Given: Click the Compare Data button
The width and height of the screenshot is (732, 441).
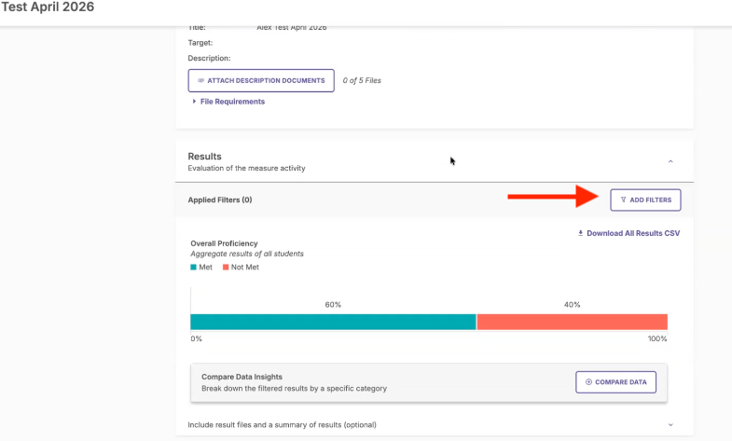Looking at the screenshot, I should (x=615, y=382).
